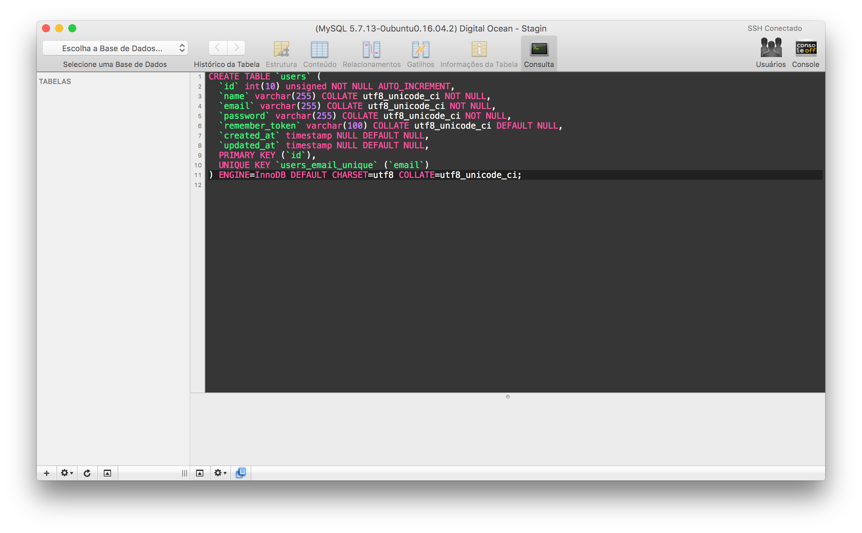
Task: Click the SSH Conectado status label
Action: (x=775, y=28)
